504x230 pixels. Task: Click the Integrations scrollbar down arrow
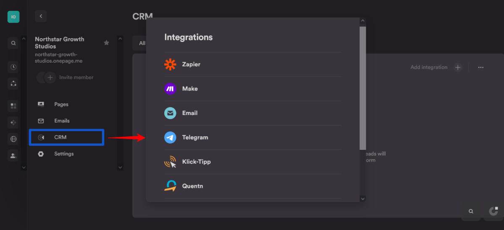(x=363, y=199)
